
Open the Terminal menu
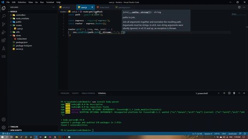[50, 2]
